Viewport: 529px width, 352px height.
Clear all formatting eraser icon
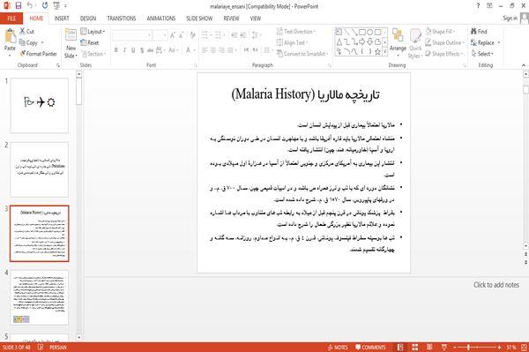(192, 35)
